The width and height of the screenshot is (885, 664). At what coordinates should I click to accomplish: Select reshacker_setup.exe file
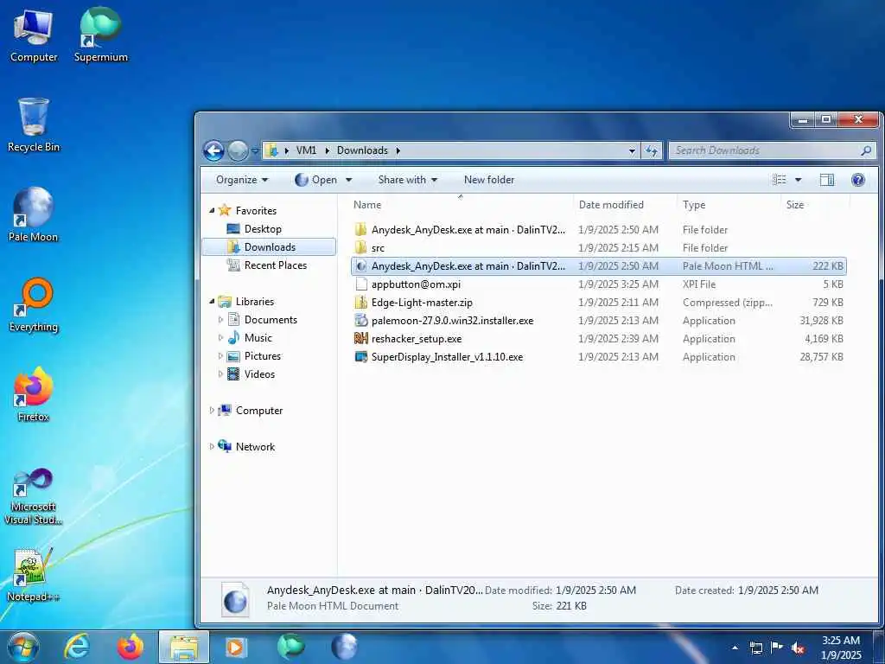pyautogui.click(x=598, y=339)
